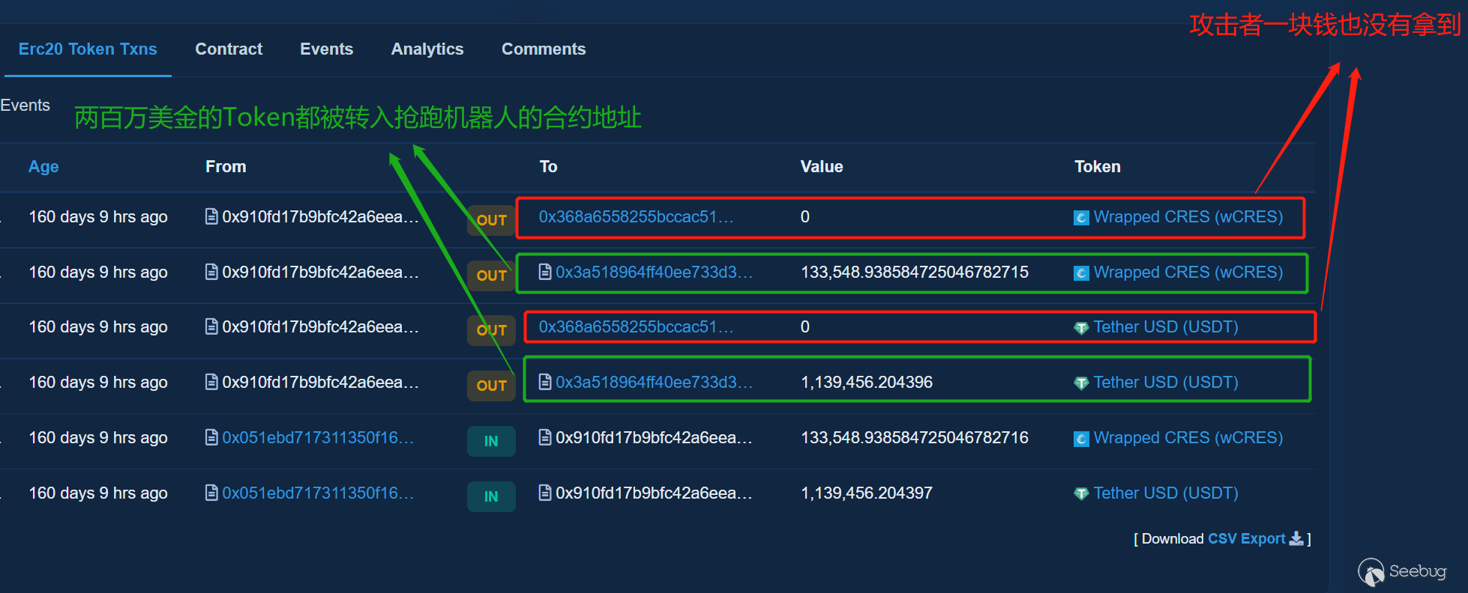Open Tether USD link in the zero-value row
This screenshot has height=593, width=1468.
pyautogui.click(x=1166, y=326)
